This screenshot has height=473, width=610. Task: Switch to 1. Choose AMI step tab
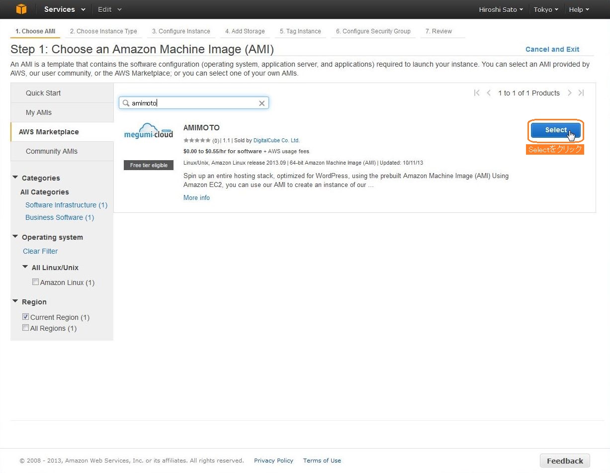35,31
